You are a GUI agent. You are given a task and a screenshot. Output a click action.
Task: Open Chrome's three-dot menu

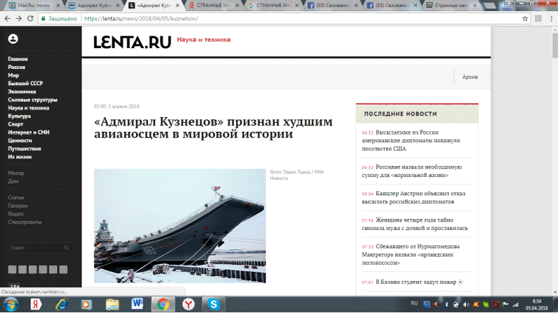pos(550,19)
